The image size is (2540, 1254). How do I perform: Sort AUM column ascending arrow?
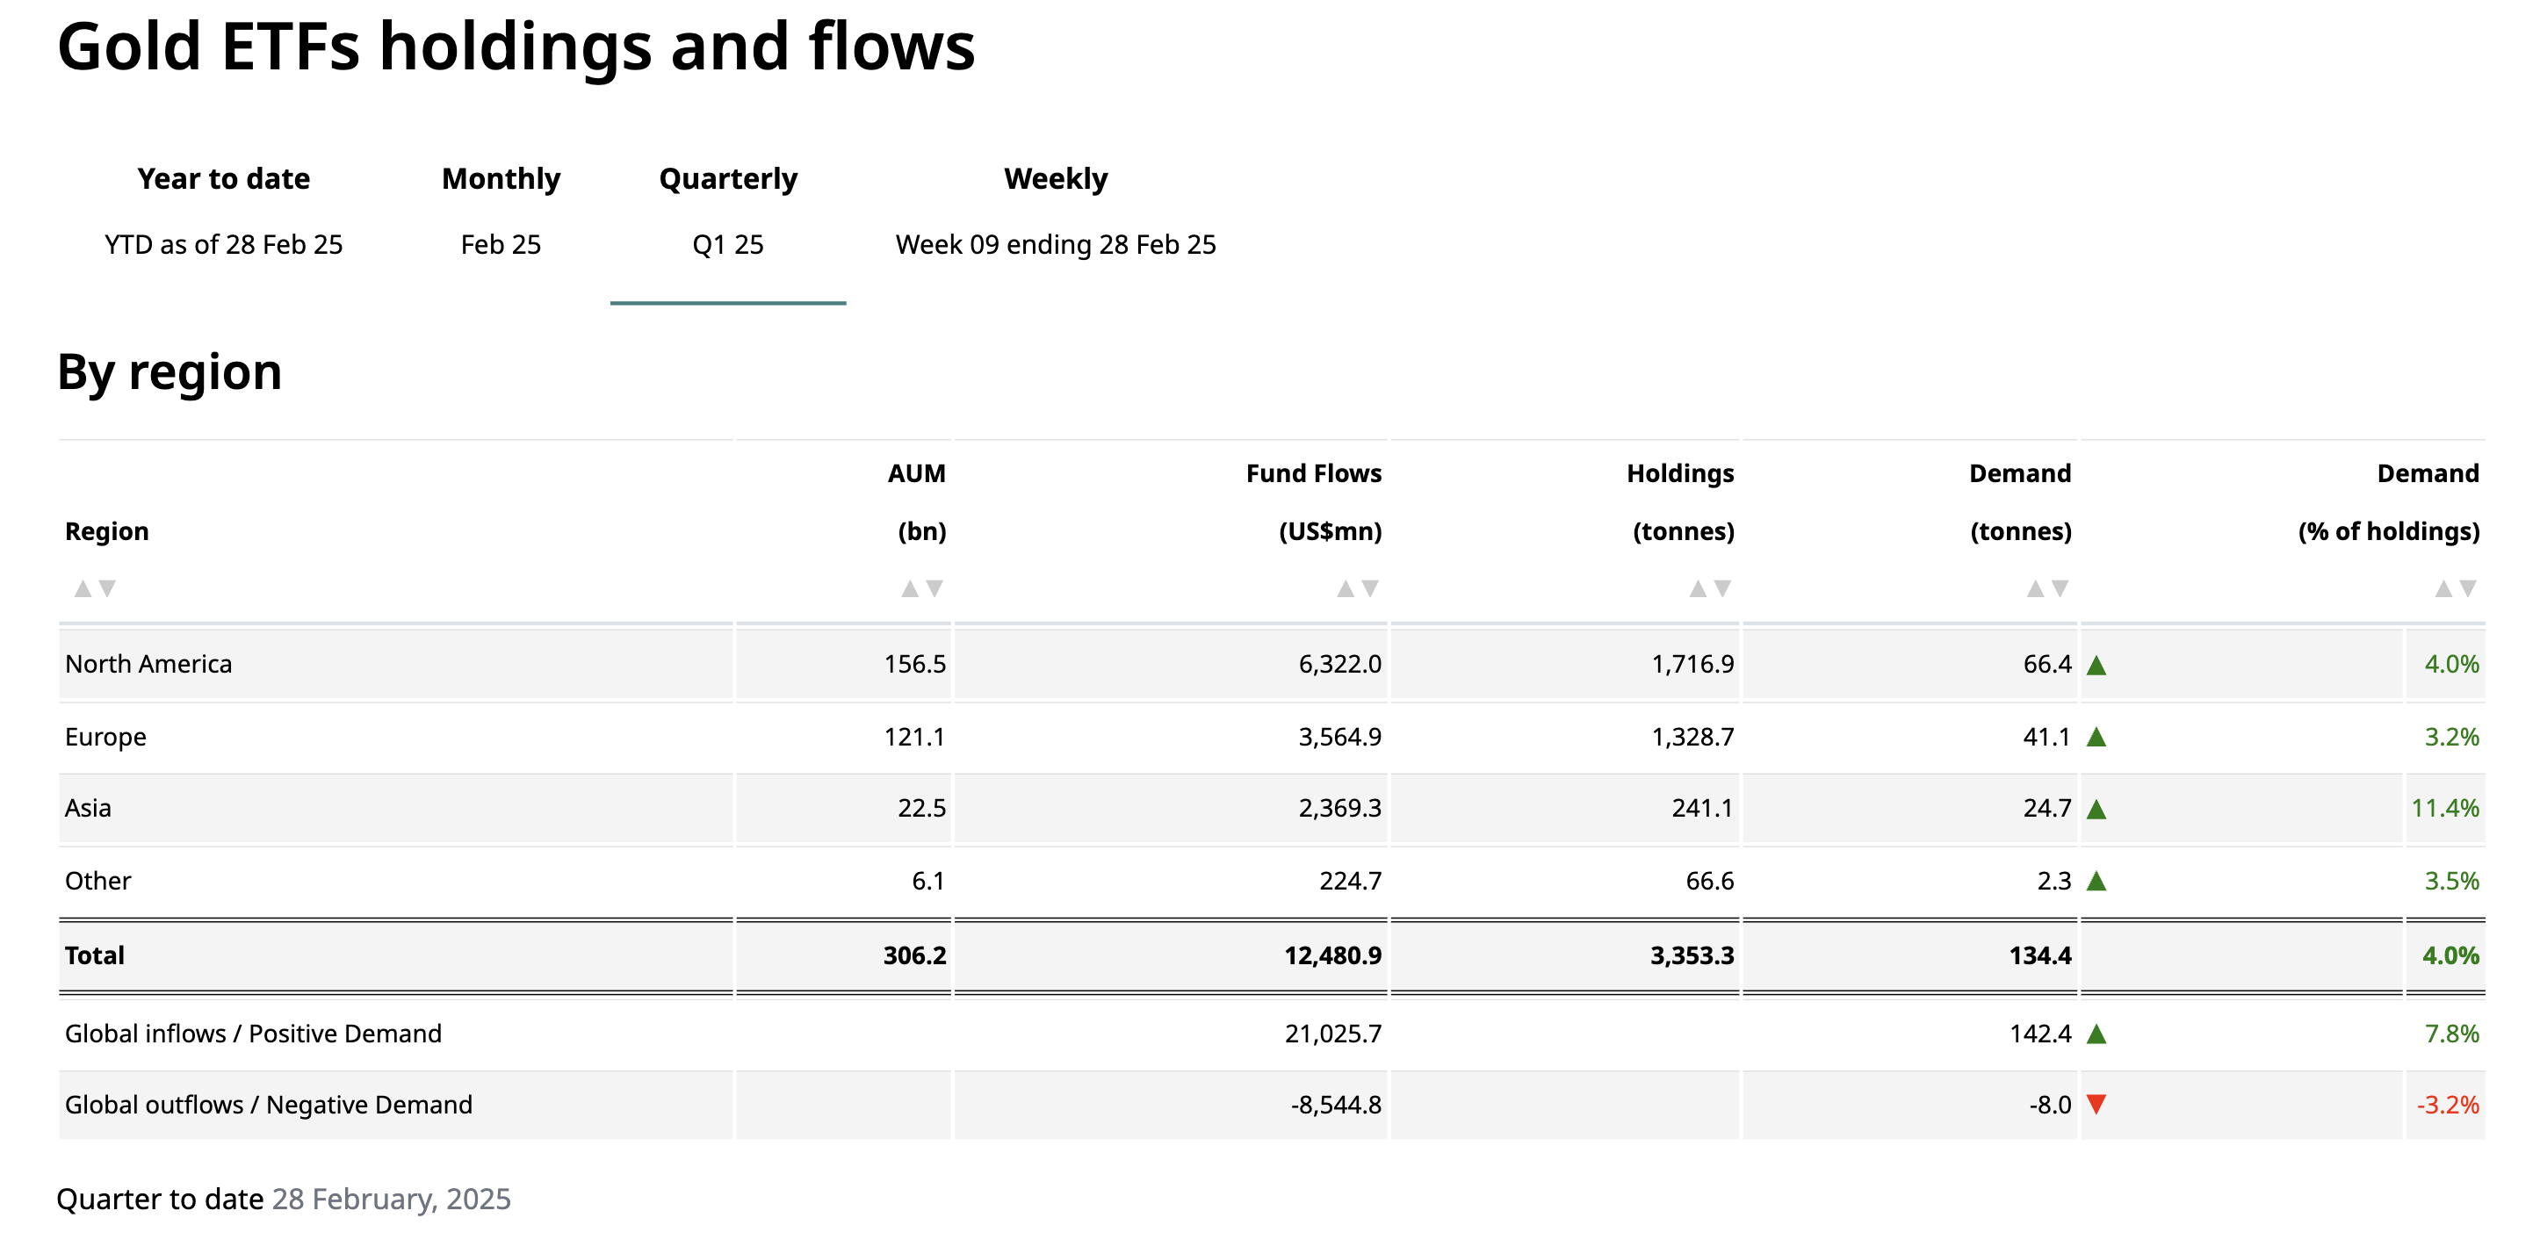point(909,588)
